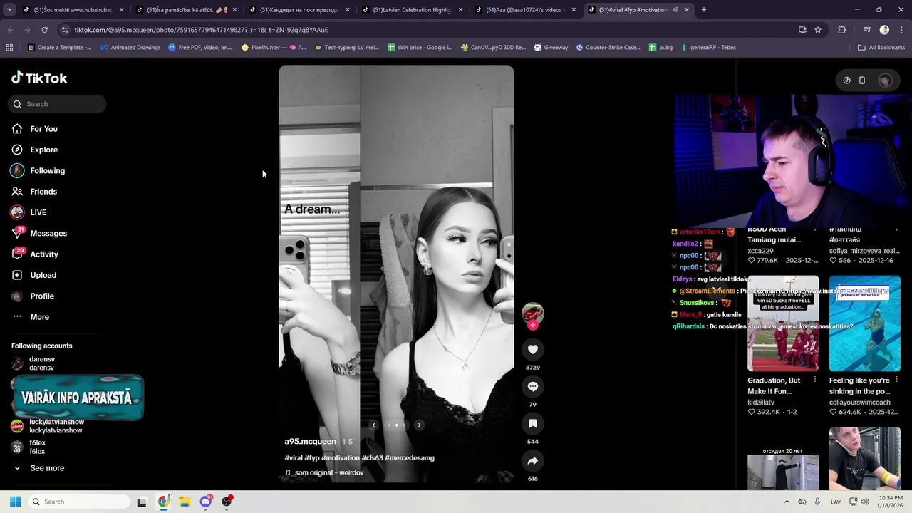Click the LAV language indicator
Image resolution: width=912 pixels, height=513 pixels.
point(836,502)
